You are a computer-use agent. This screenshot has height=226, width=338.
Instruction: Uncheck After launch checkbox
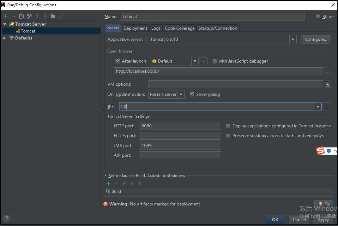pyautogui.click(x=118, y=61)
